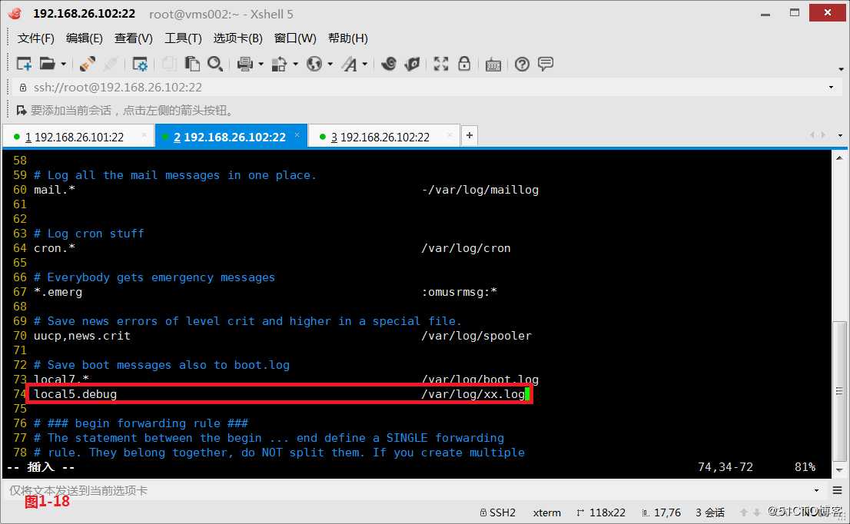The width and height of the screenshot is (850, 524).
Task: Click the grayed-out Disconnect plug icon
Action: click(111, 64)
